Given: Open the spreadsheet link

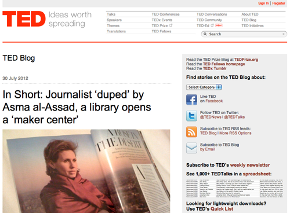Looking at the screenshot, I should tap(256, 174).
